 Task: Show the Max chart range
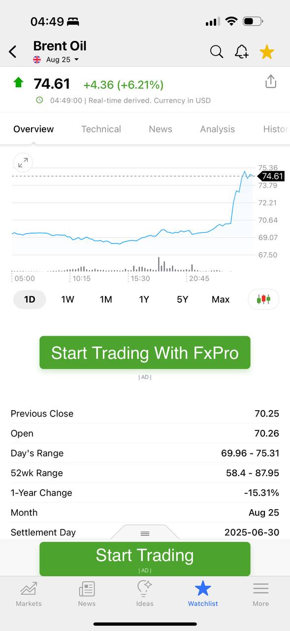221,299
